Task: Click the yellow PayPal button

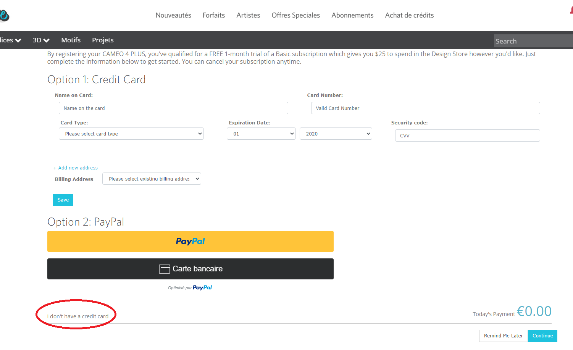Action: pyautogui.click(x=190, y=241)
